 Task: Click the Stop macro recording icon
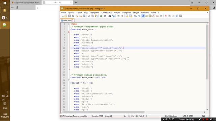coord(169,16)
